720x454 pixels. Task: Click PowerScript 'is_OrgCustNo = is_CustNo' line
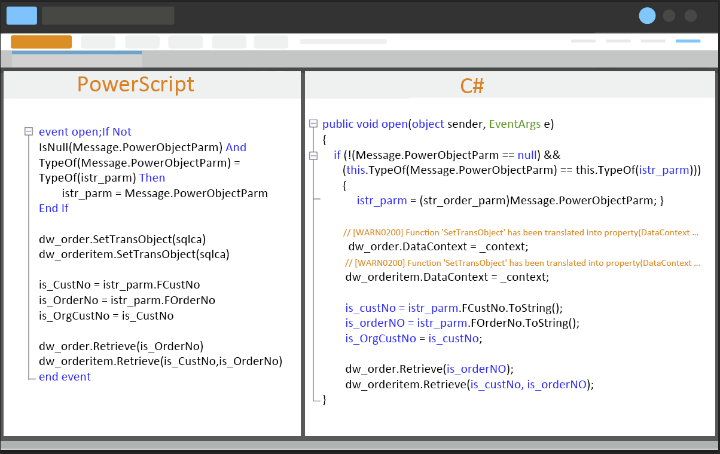[x=106, y=315]
